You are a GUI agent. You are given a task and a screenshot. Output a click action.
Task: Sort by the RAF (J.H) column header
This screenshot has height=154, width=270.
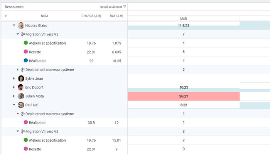116,16
